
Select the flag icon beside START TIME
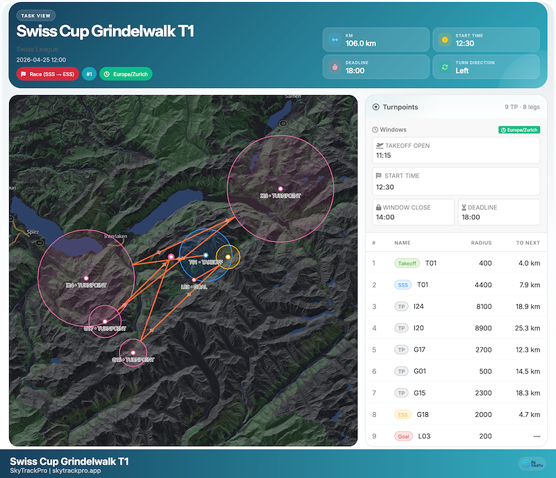point(381,176)
